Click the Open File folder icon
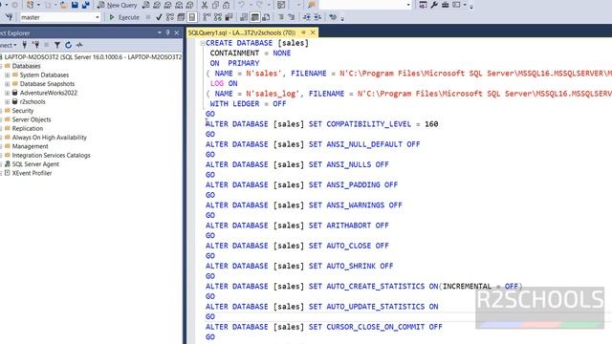612x344 pixels. click(x=64, y=5)
